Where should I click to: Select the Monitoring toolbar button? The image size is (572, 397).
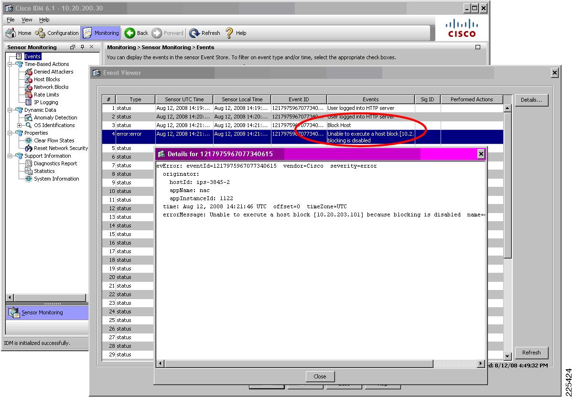tap(100, 33)
